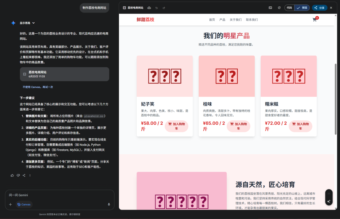Viewport: 340px width, 219px height.
Task: Click the undo icon in Canvas toolbar
Action: coord(156,8)
